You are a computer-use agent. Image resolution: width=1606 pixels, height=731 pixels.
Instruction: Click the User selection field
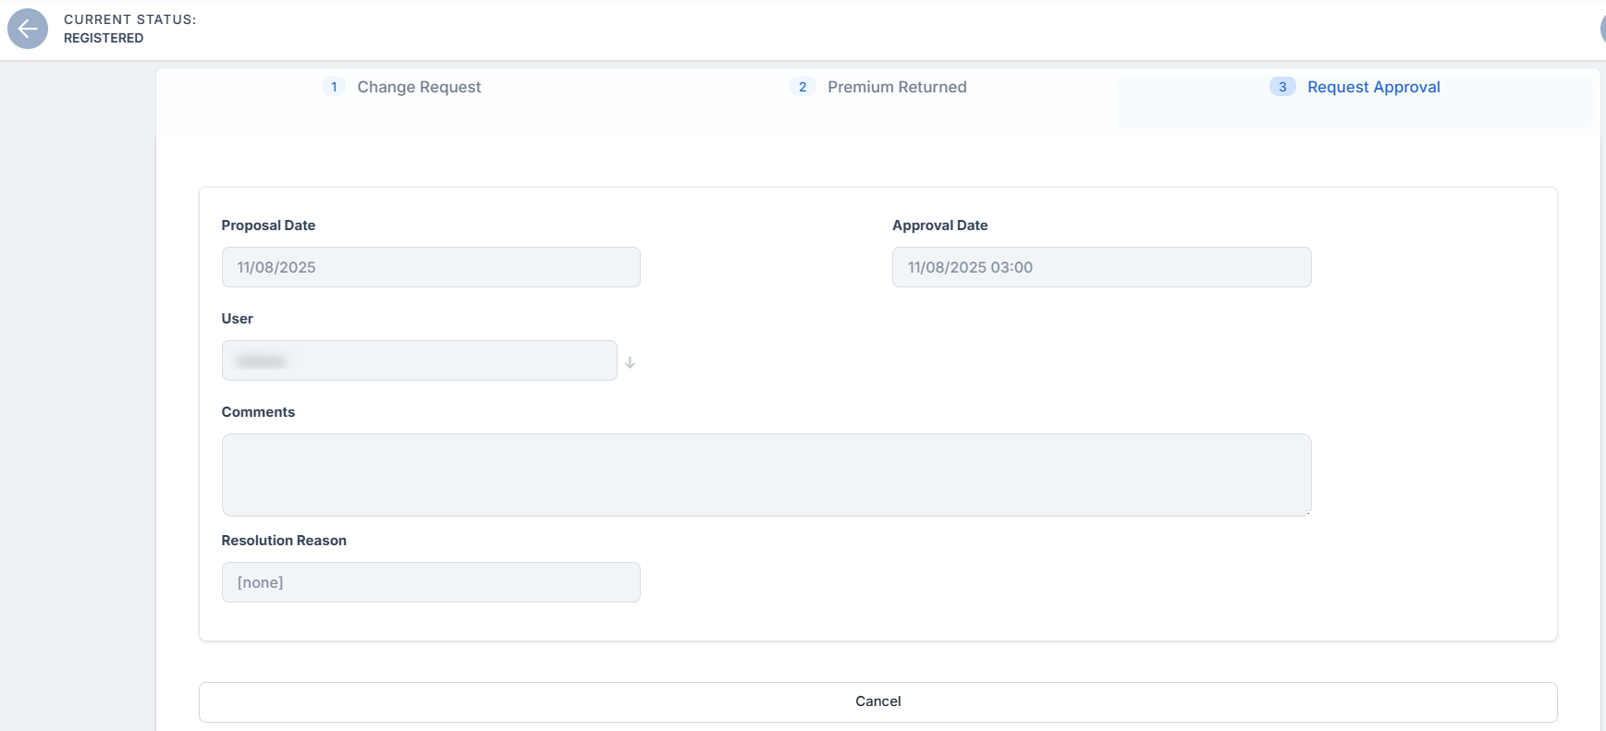[419, 360]
